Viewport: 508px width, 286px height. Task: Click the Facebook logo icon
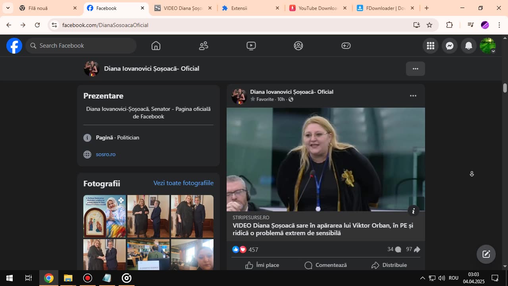click(14, 46)
